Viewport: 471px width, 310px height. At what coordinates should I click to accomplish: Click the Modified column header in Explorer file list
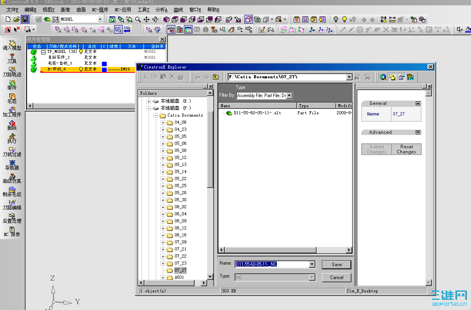[344, 106]
